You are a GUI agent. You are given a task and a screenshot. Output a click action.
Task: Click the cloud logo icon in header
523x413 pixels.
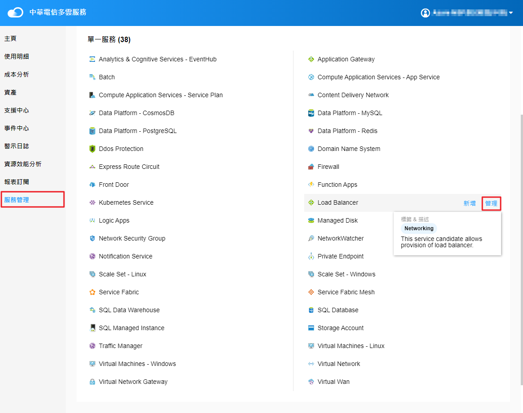(15, 13)
